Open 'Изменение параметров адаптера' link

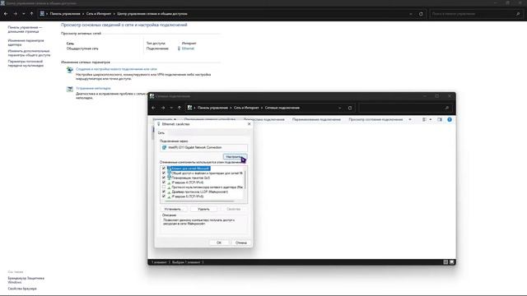[x=26, y=43]
